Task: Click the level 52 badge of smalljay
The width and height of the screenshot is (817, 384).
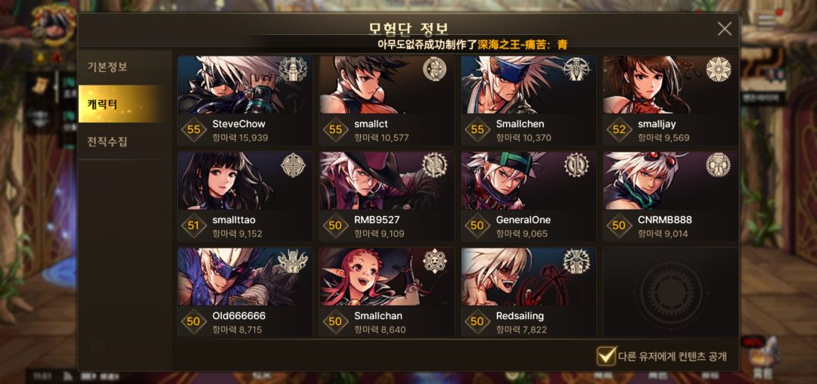Action: pyautogui.click(x=619, y=130)
